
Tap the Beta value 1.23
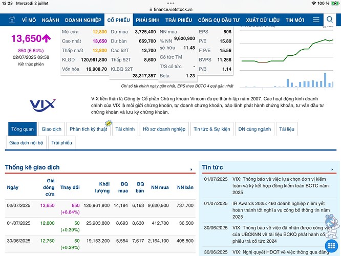190,76
